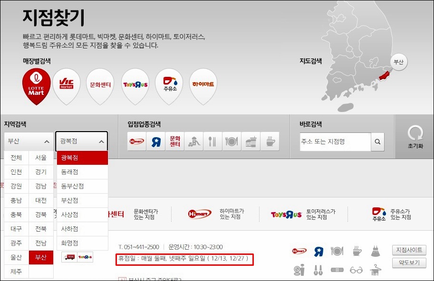Select the VIC Market store pin
This screenshot has height=281, width=434.
[67, 86]
